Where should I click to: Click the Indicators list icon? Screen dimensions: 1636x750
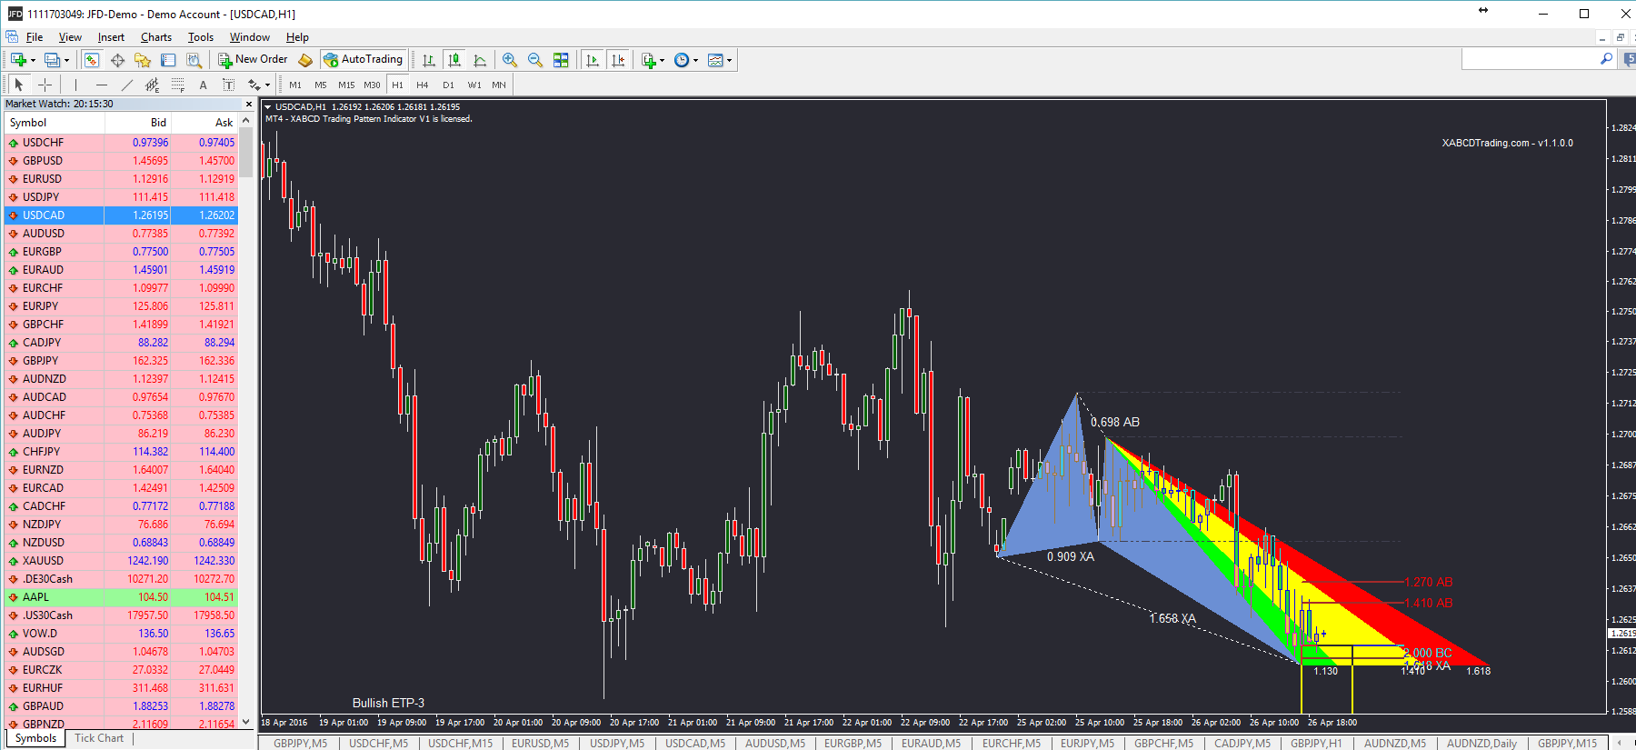coord(649,60)
